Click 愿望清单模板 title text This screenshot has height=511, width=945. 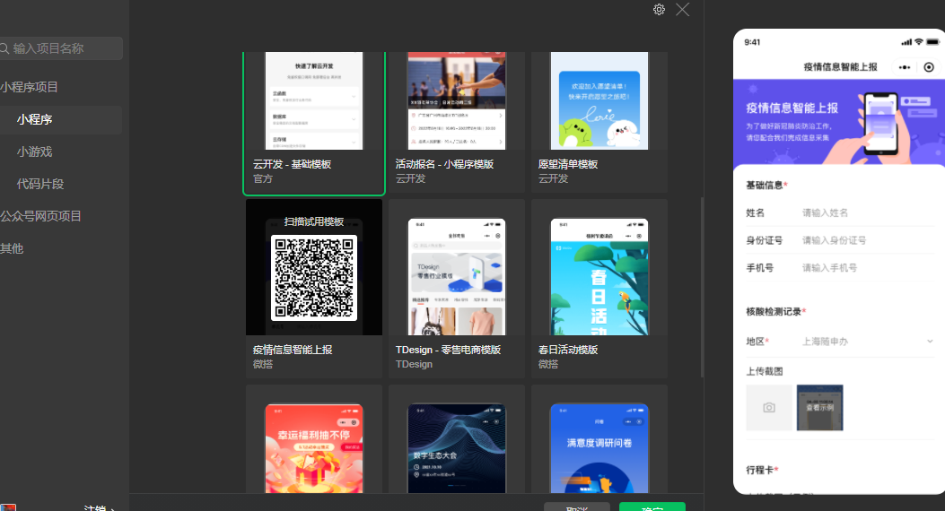[568, 164]
